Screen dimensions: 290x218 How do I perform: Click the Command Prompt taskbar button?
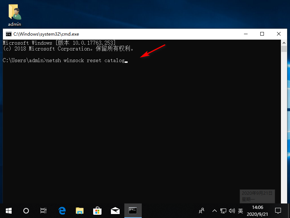click(133, 210)
